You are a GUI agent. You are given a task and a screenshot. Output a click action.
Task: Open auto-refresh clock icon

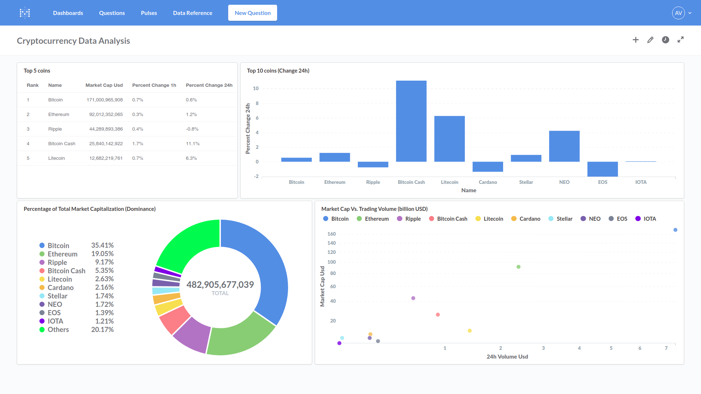pyautogui.click(x=665, y=40)
